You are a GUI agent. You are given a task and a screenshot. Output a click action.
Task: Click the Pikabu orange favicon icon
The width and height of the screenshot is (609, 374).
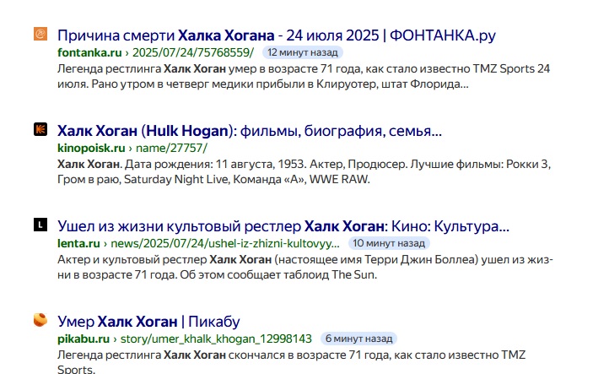tap(40, 320)
